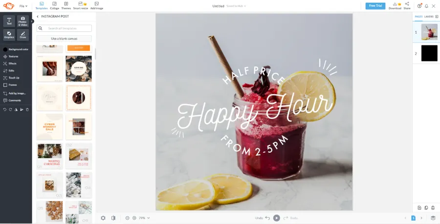This screenshot has height=224, width=440.
Task: Zoom out with minus icon
Action: 128,218
